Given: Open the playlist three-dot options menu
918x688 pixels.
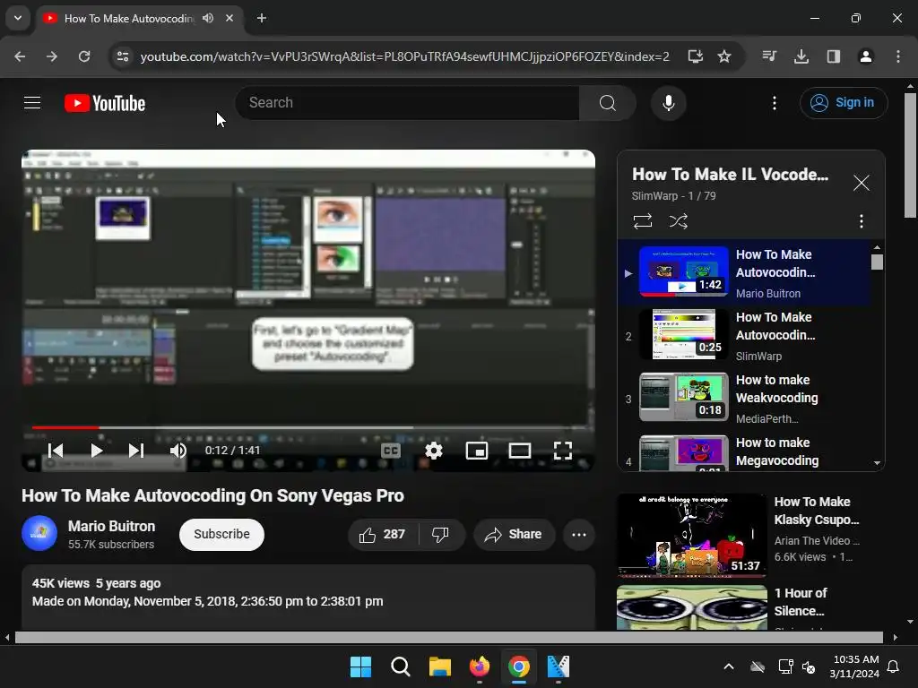Looking at the screenshot, I should [861, 221].
